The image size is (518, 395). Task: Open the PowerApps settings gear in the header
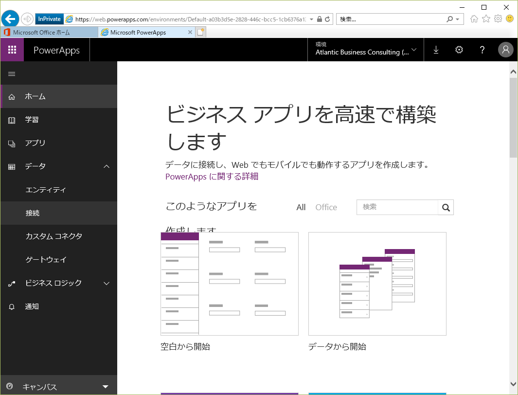(459, 50)
